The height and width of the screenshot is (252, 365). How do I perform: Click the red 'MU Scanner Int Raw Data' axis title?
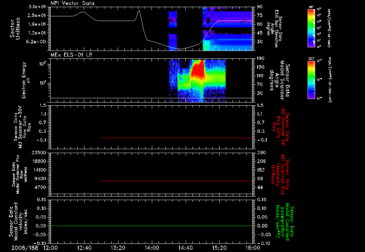coord(281,127)
